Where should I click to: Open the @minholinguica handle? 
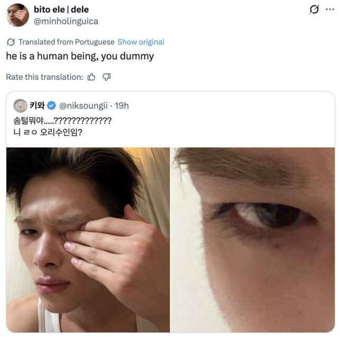(x=66, y=21)
